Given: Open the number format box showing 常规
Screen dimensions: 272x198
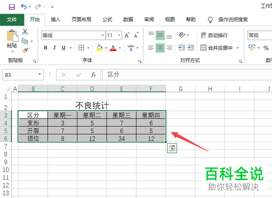Looking at the screenshot, I should coord(259,35).
